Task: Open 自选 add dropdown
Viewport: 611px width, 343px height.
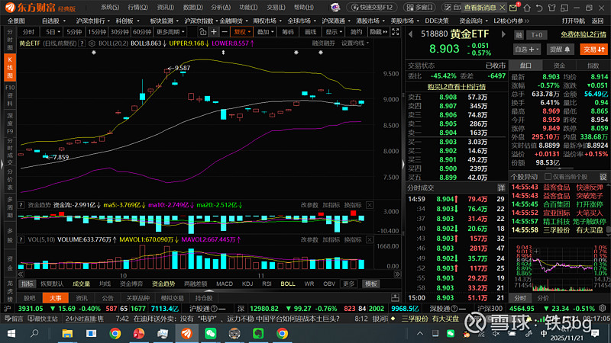Action: pos(527,50)
